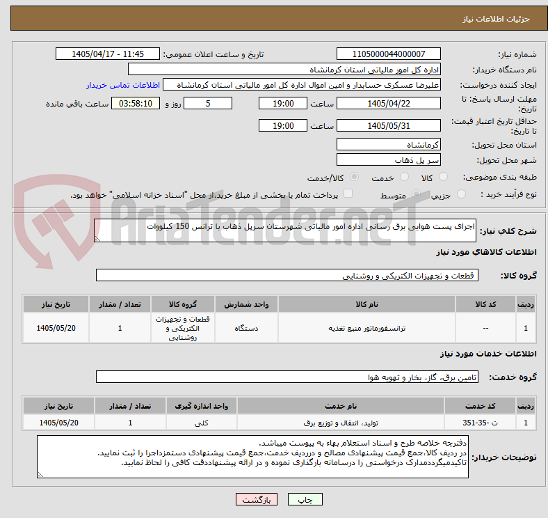The image size is (548, 518).
Task: Click the buyer notes text area
Action: [x=252, y=457]
